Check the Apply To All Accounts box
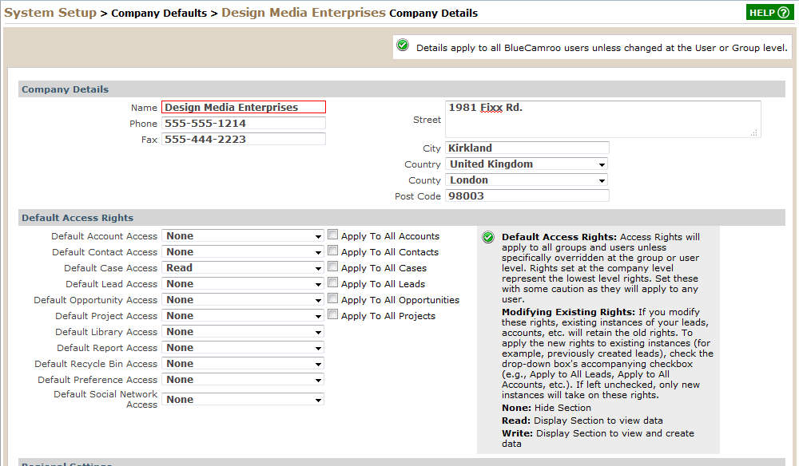The height and width of the screenshot is (466, 799). (x=332, y=235)
